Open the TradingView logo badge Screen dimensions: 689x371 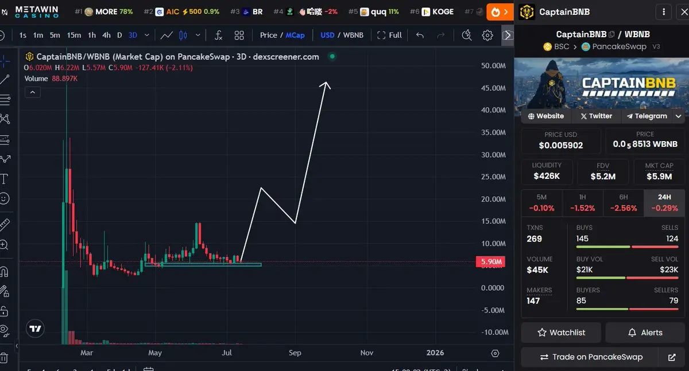36,330
